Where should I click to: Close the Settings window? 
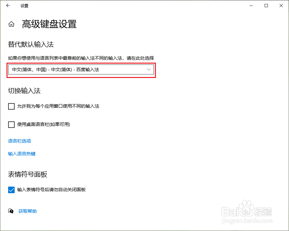point(281,6)
